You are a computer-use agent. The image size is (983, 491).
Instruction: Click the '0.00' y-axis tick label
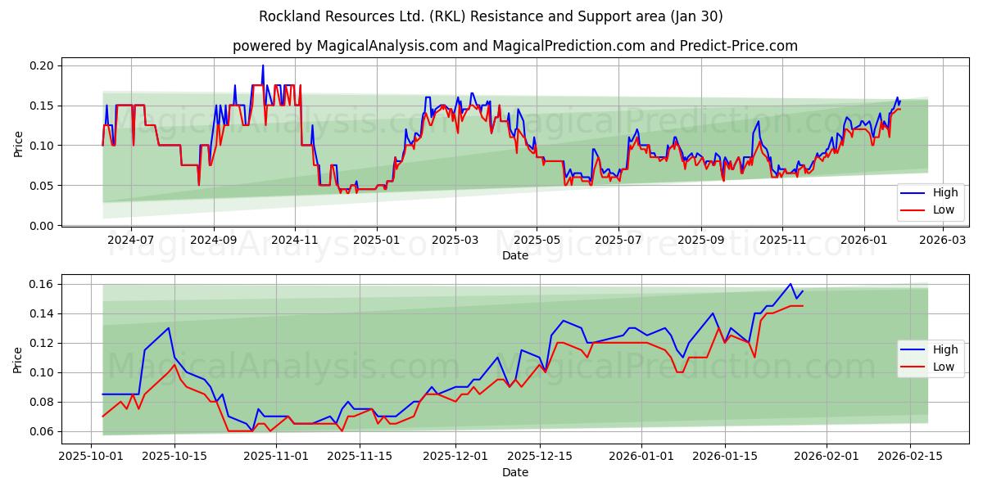42,226
